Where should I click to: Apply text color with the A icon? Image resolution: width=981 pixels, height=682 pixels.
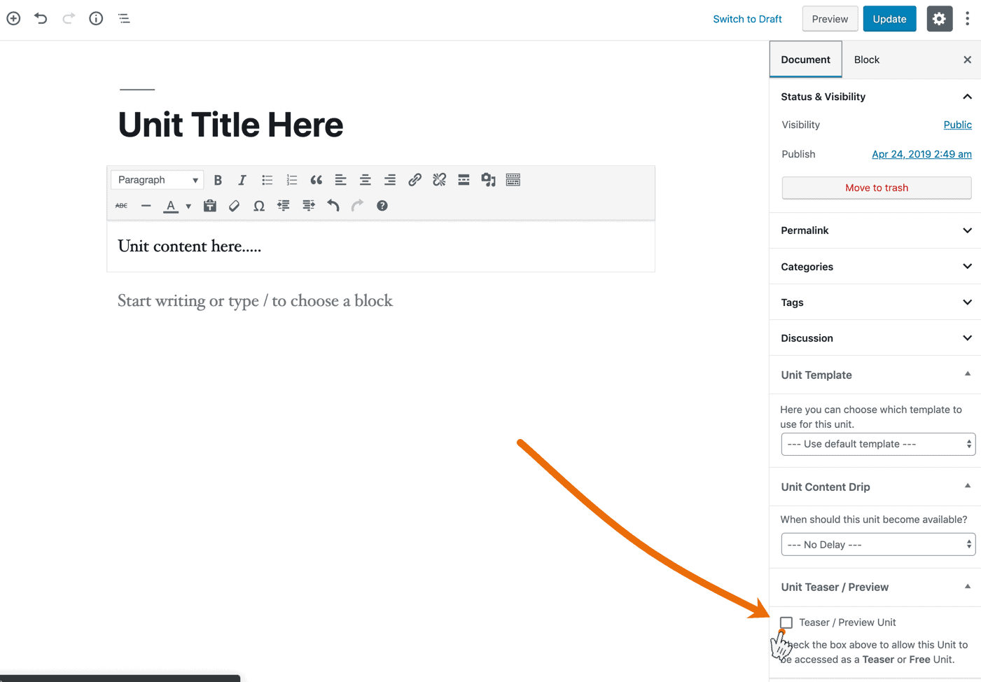point(171,206)
